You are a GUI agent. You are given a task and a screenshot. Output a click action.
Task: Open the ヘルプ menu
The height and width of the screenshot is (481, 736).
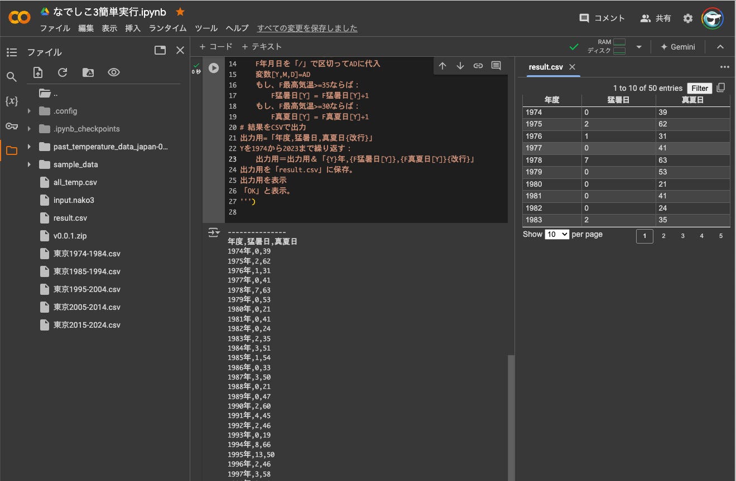point(237,28)
